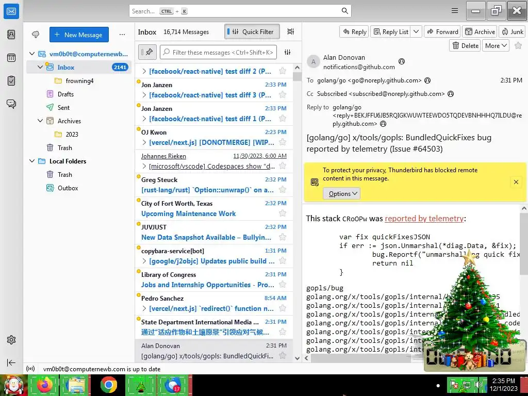Open the City of Fort Worth message

(214, 208)
